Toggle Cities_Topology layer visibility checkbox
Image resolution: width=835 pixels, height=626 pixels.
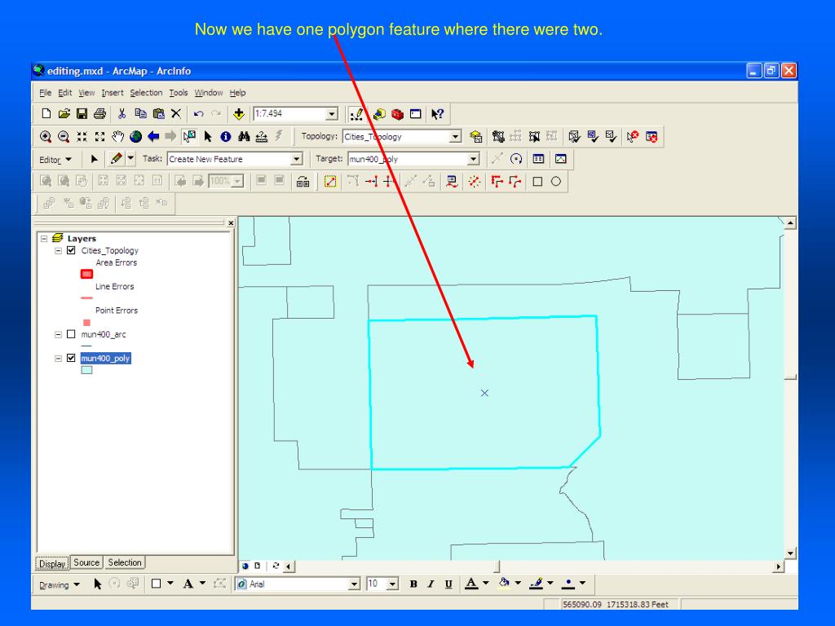[x=71, y=250]
